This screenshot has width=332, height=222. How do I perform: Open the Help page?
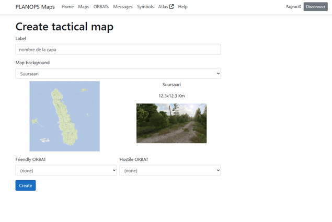(182, 7)
